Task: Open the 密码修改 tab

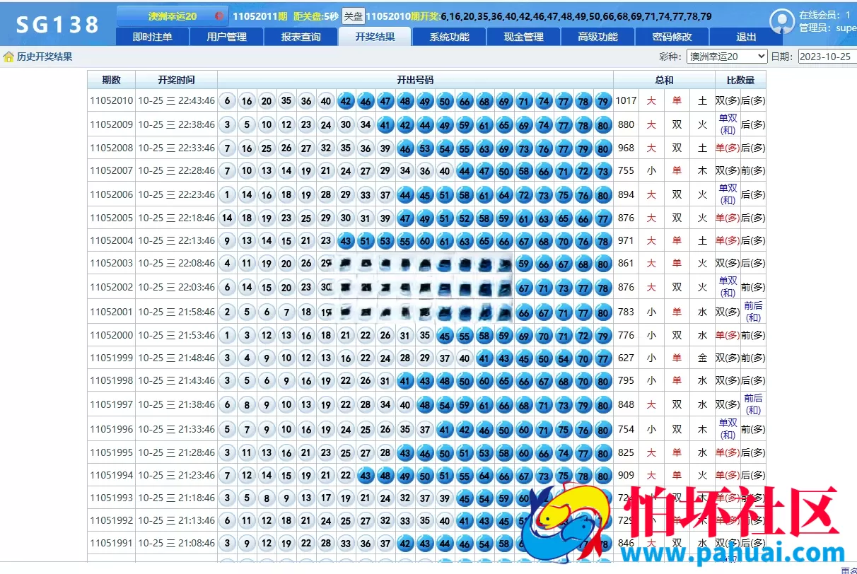Action: coord(672,37)
